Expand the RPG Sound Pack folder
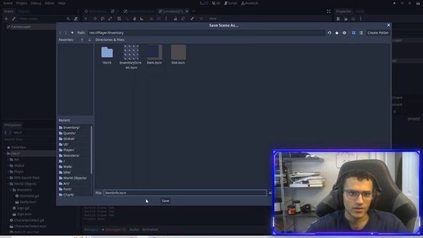 coord(8,178)
